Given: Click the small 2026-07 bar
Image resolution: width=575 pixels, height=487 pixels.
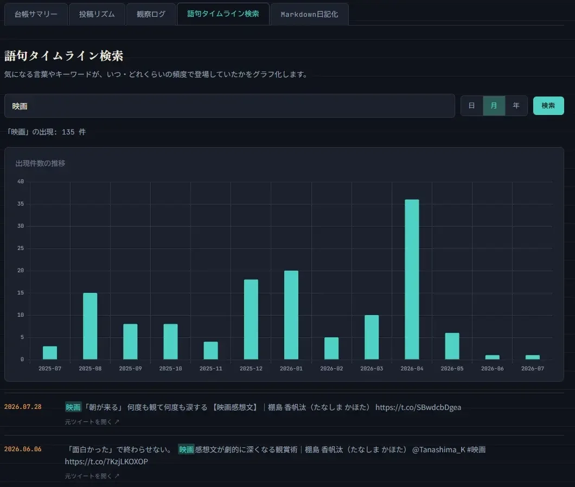Looking at the screenshot, I should tap(533, 357).
